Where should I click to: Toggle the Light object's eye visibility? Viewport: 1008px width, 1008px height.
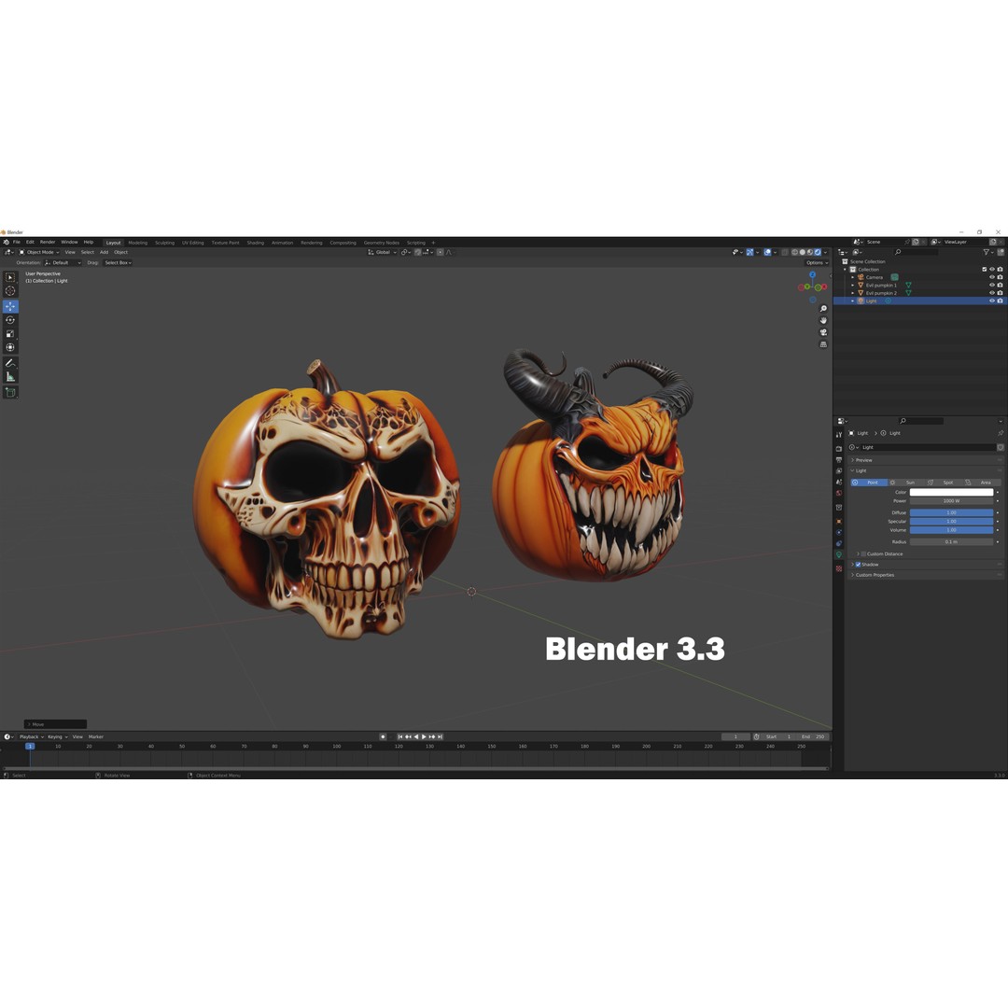click(x=991, y=301)
